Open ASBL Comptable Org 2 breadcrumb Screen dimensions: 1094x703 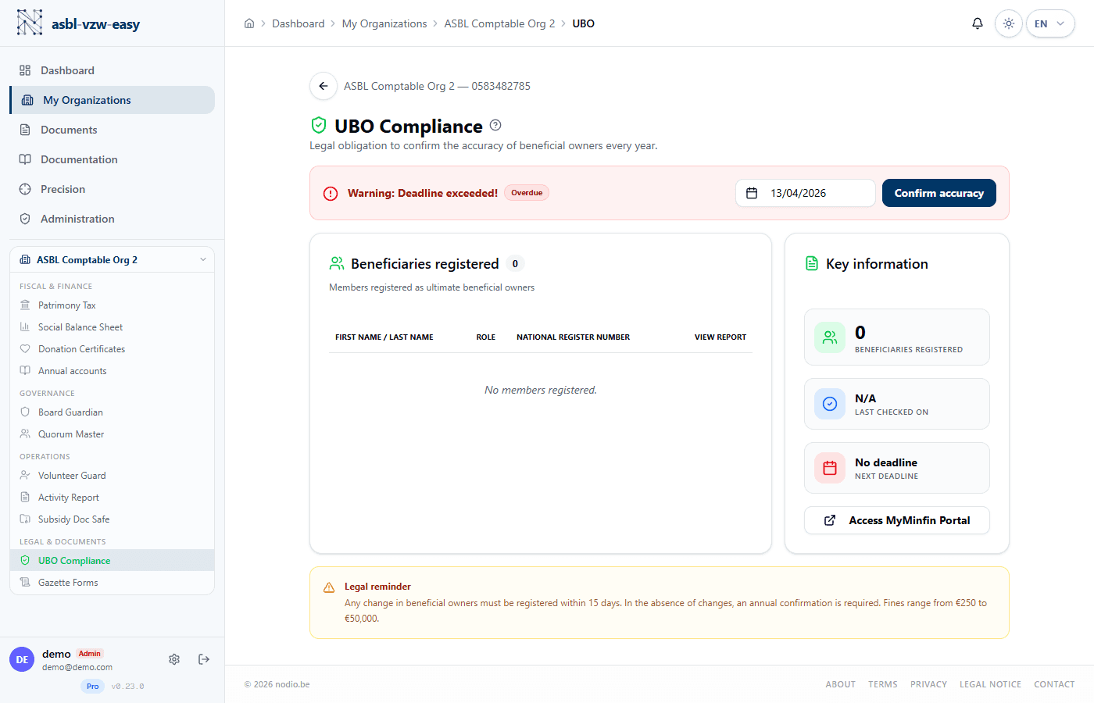[x=499, y=23]
